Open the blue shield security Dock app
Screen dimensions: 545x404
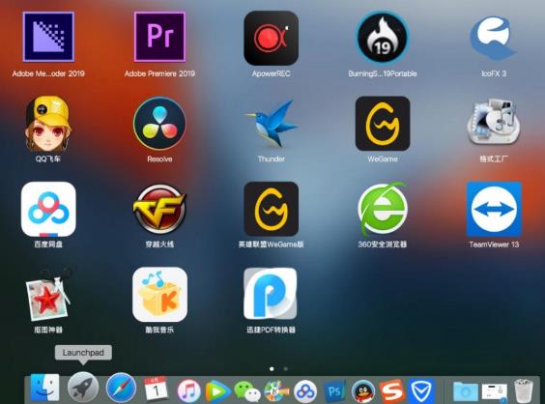[x=421, y=391]
